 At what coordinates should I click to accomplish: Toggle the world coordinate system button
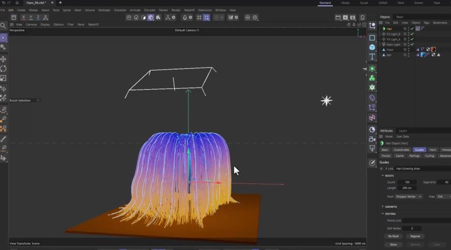click(x=46, y=17)
